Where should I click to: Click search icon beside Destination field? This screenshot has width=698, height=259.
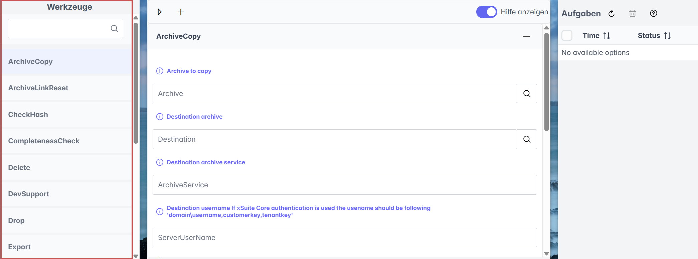(527, 139)
